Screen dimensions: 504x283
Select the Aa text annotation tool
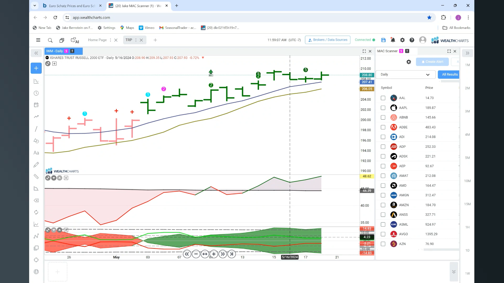[36, 153]
